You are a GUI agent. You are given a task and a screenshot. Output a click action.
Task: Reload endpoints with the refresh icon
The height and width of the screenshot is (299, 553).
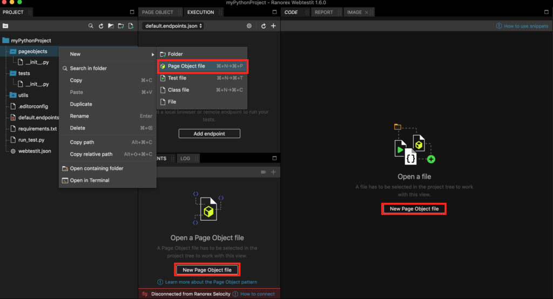(x=264, y=26)
